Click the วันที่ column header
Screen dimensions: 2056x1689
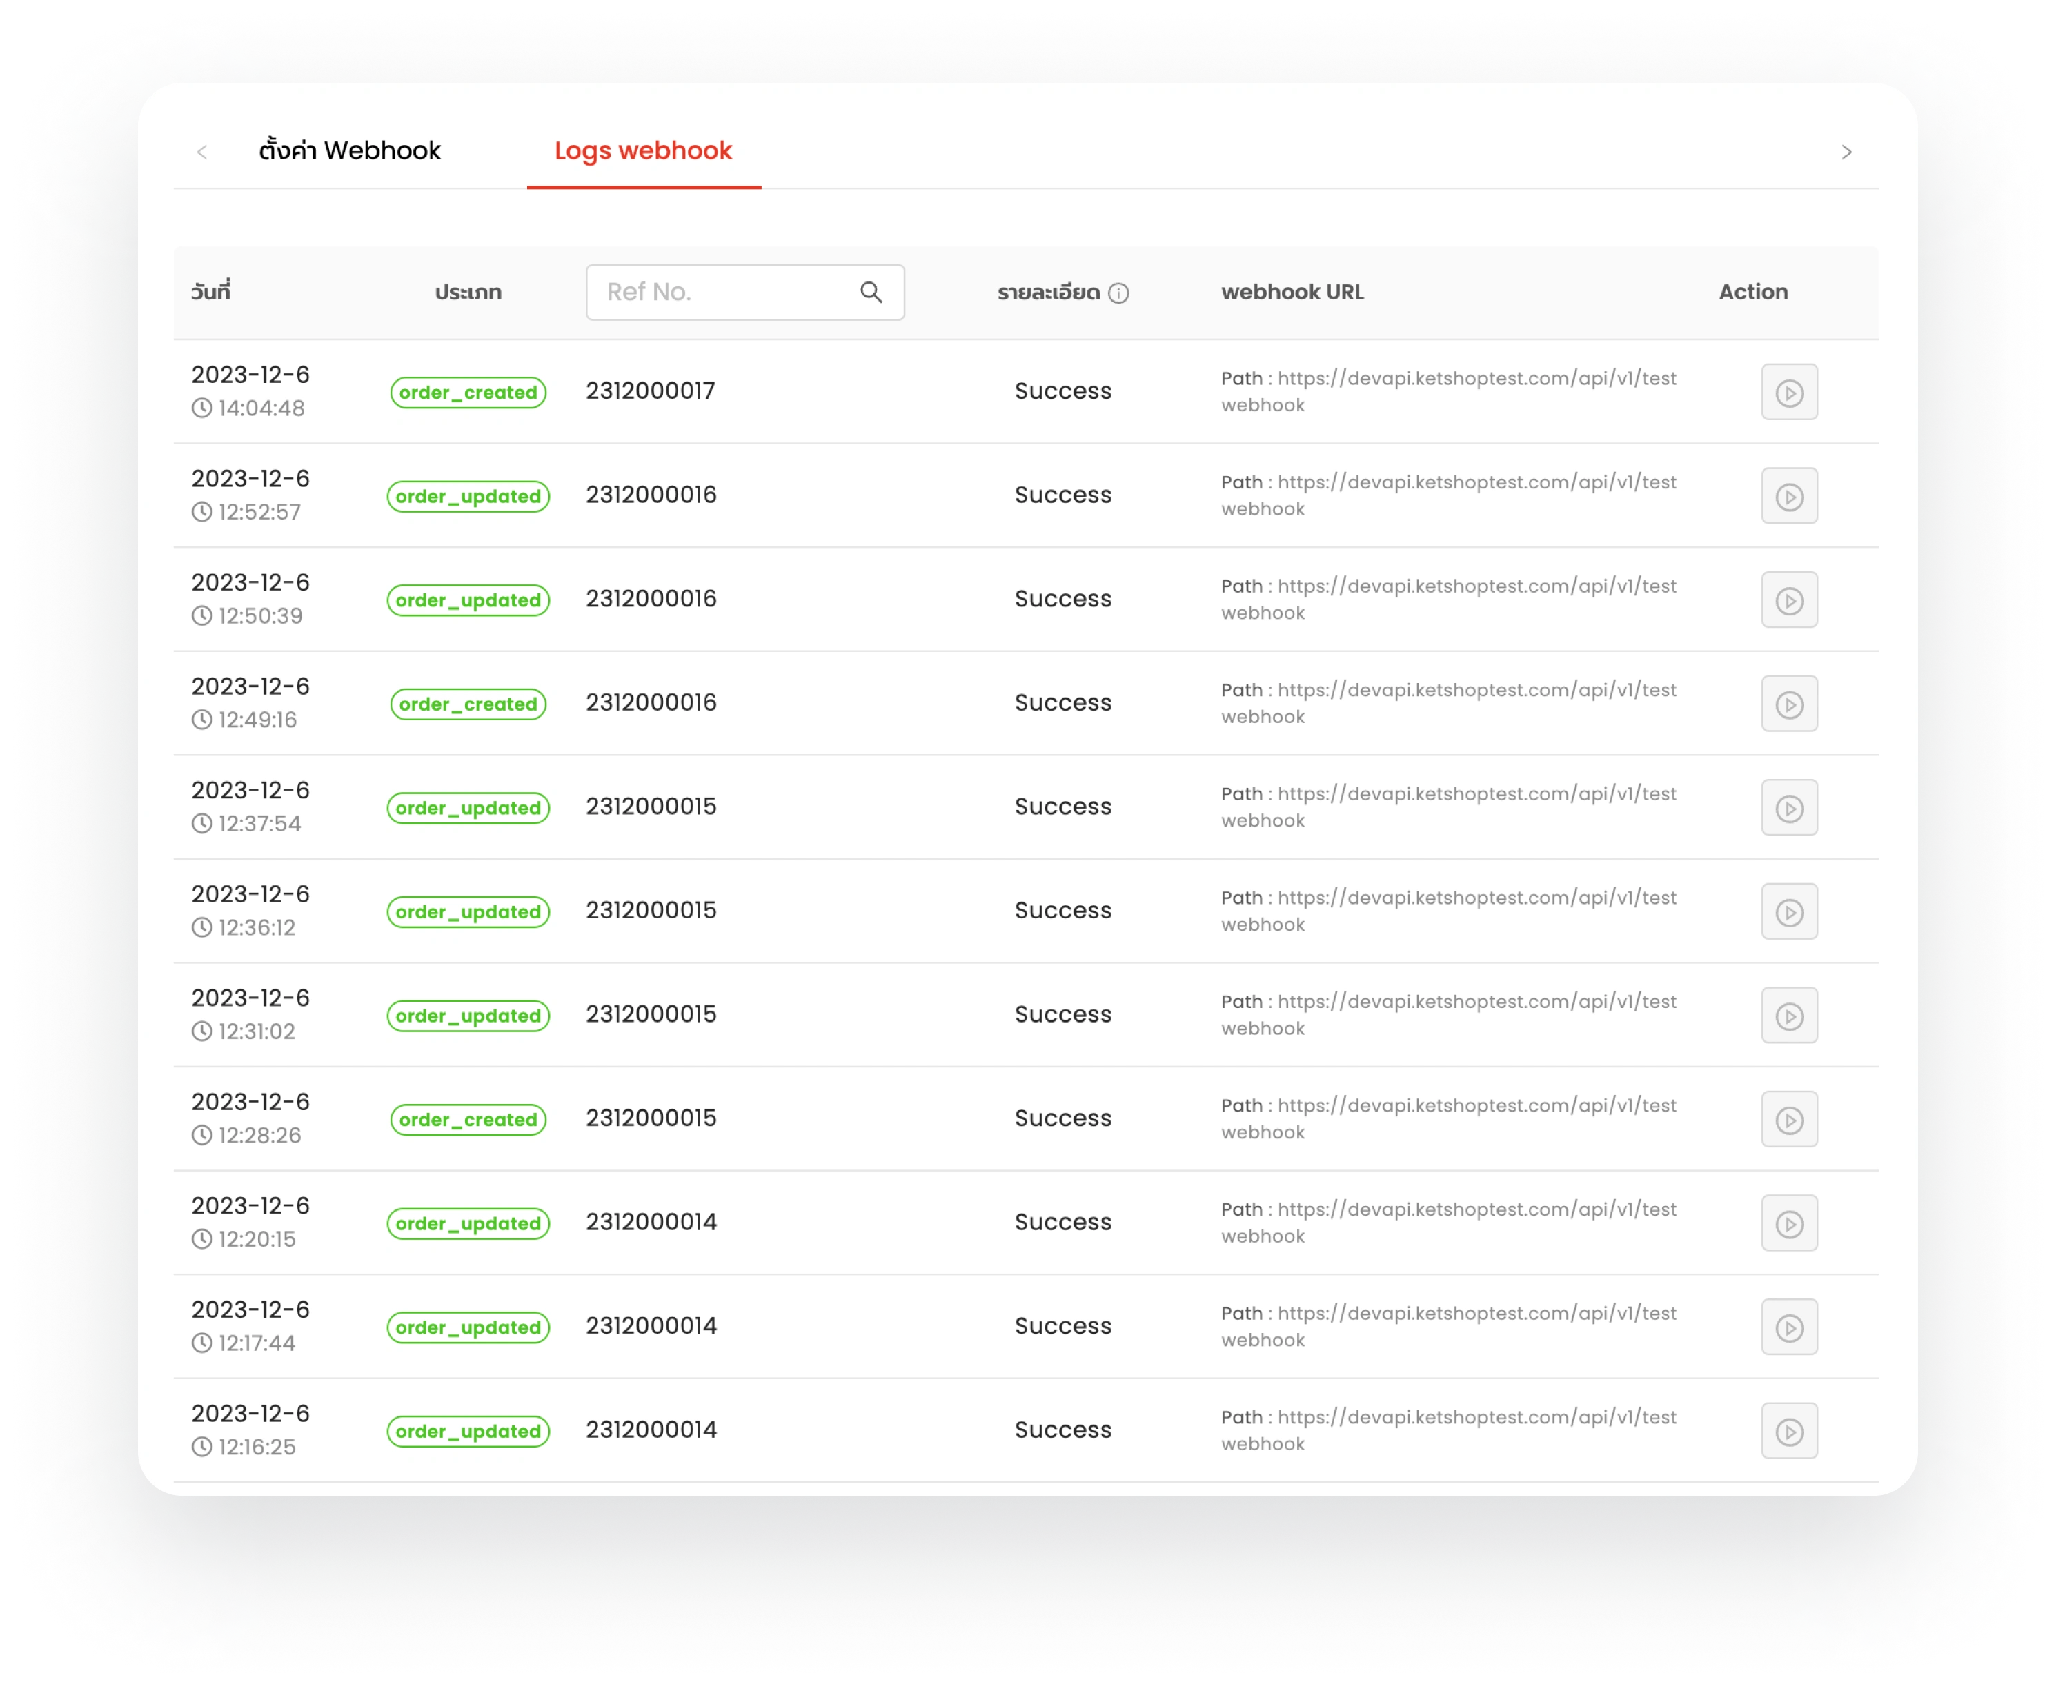click(x=211, y=291)
